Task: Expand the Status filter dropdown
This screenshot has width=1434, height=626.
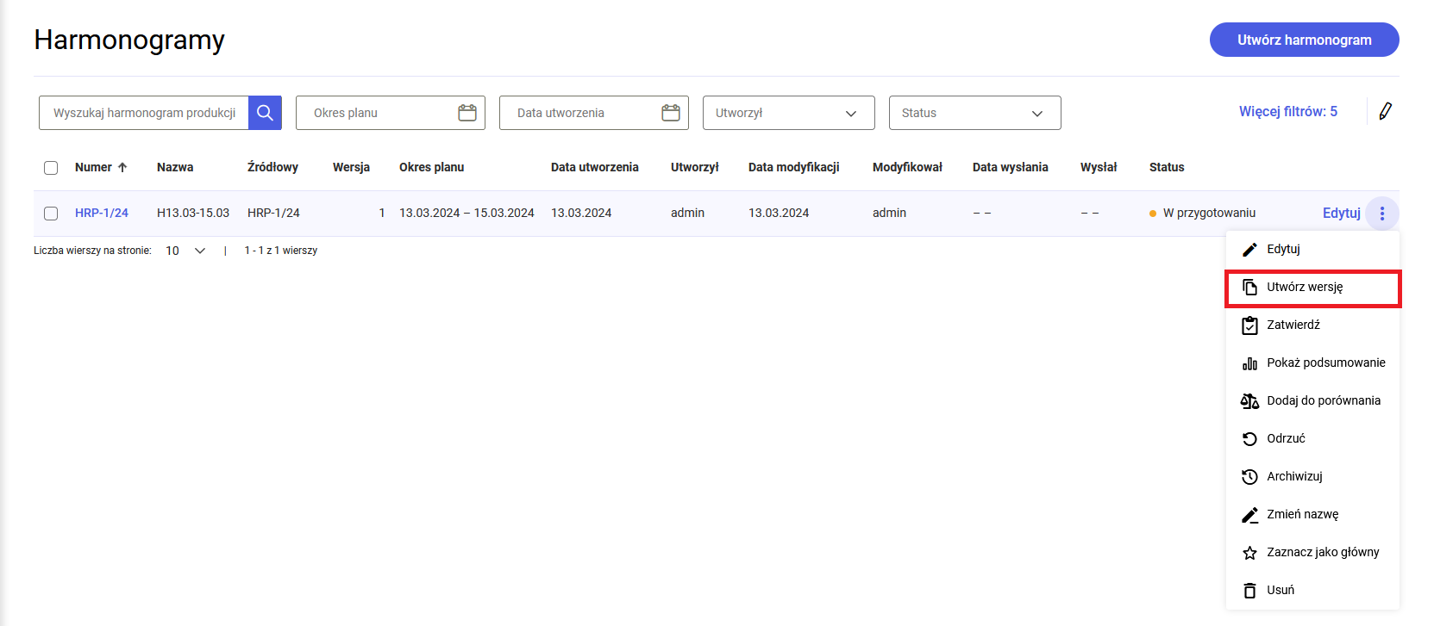Action: point(975,113)
